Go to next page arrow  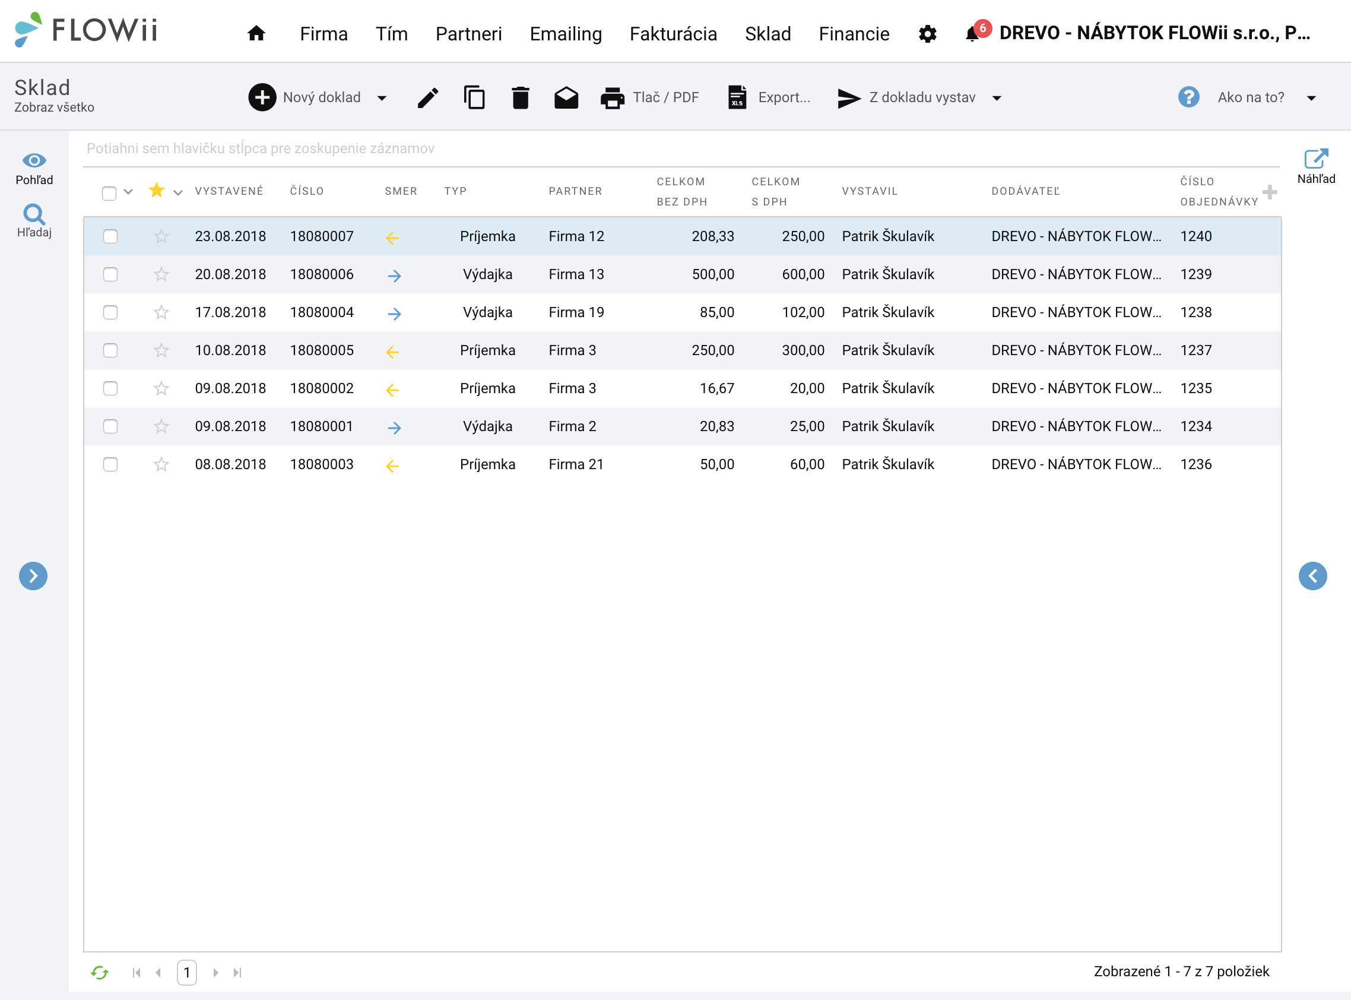(x=215, y=972)
